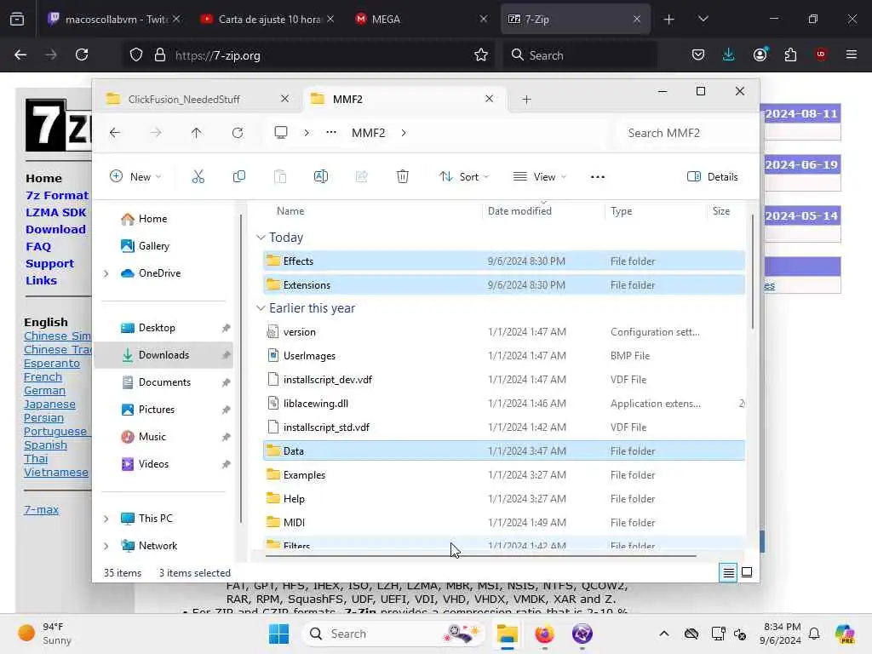Refresh the MMF2 folder view
The width and height of the screenshot is (872, 654).
[x=238, y=133]
